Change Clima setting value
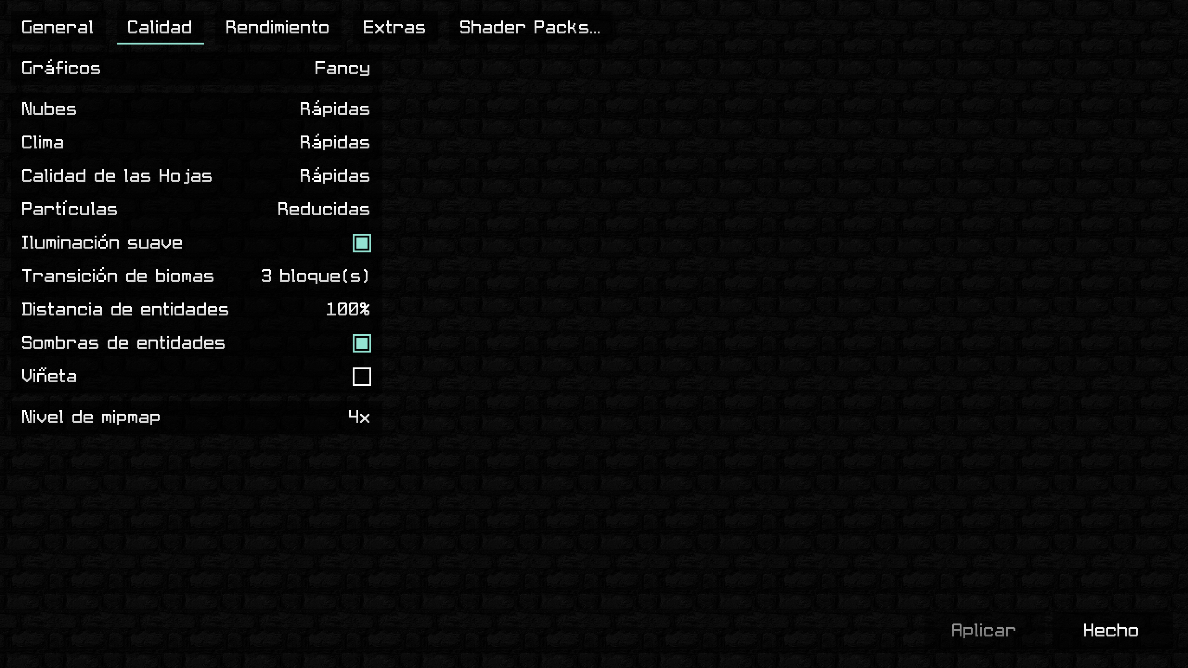 point(335,142)
